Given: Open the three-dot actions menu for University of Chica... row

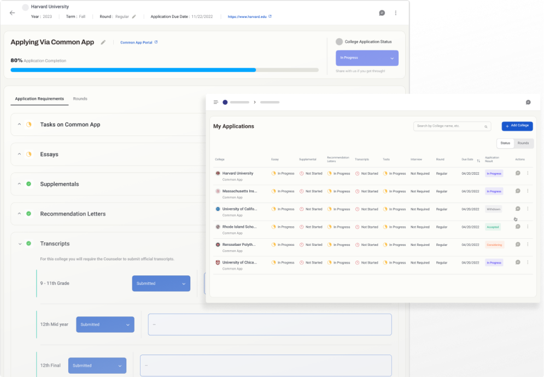Looking at the screenshot, I should tap(528, 263).
